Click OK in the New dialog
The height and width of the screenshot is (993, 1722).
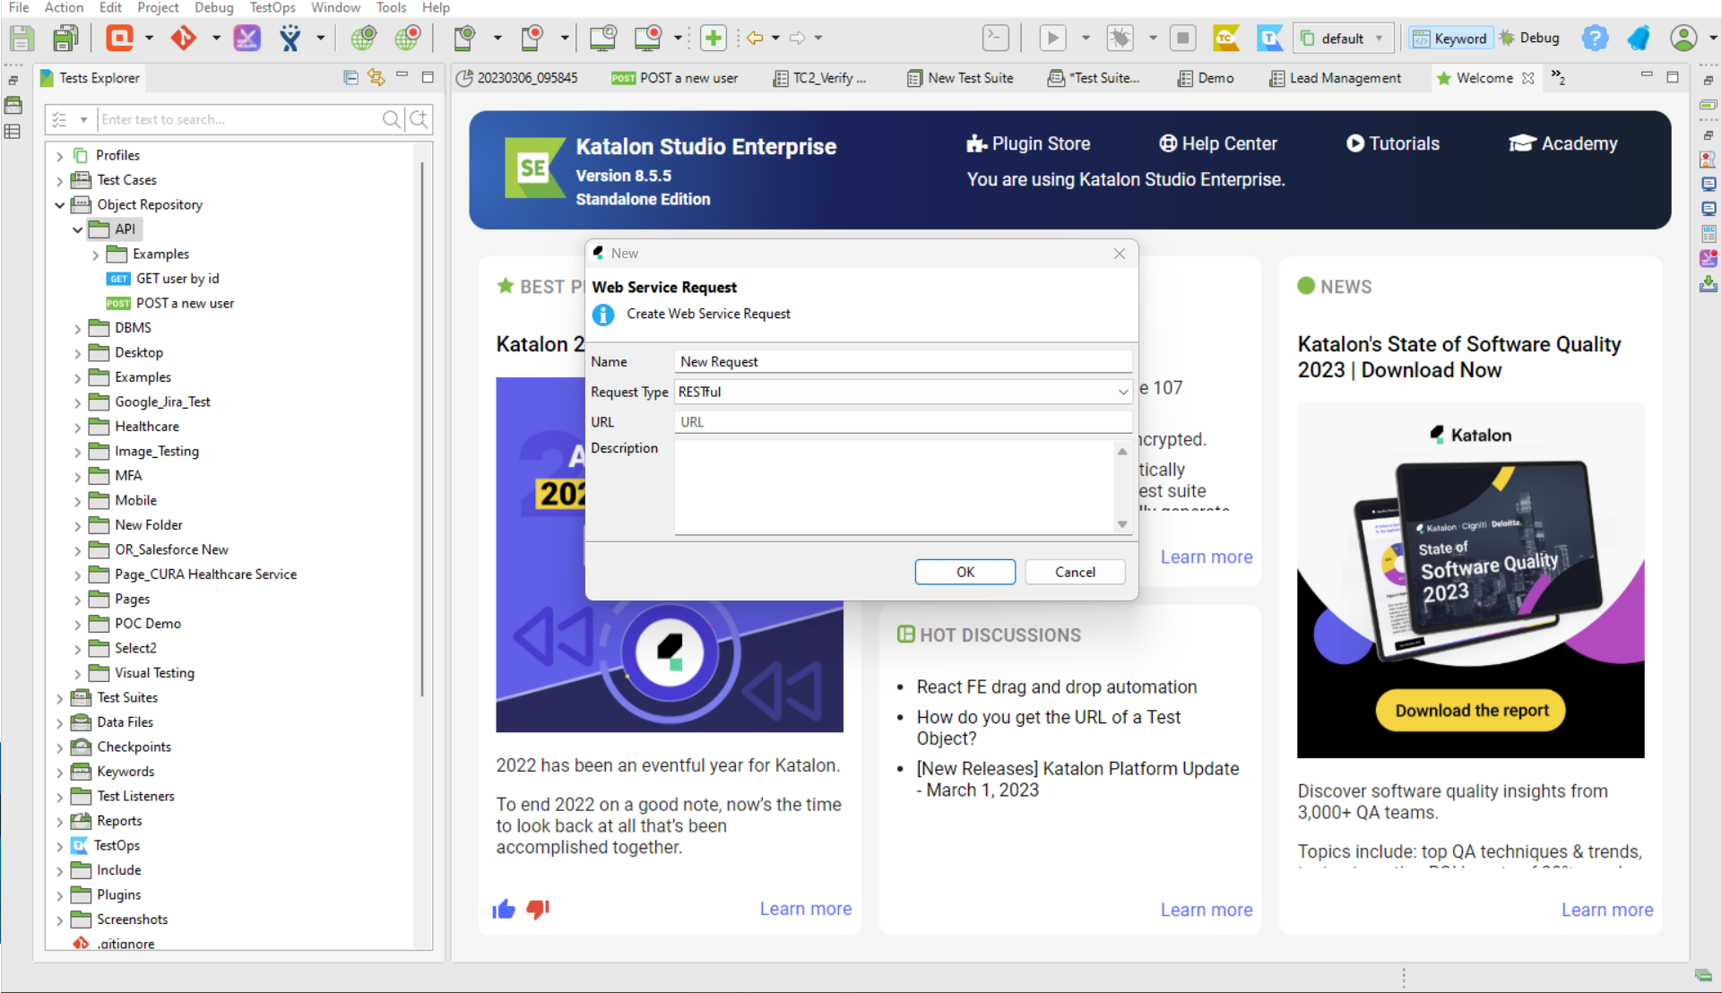[x=965, y=572]
